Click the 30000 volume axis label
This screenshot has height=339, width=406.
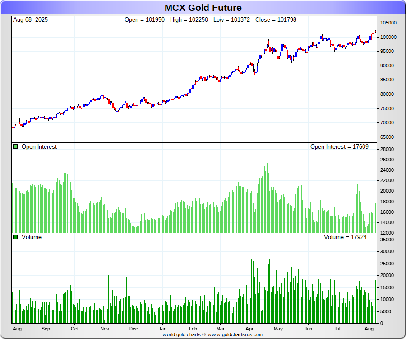point(387,251)
